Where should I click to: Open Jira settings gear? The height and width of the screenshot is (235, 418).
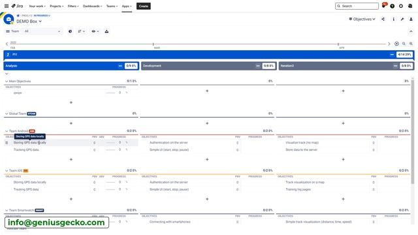(x=401, y=6)
